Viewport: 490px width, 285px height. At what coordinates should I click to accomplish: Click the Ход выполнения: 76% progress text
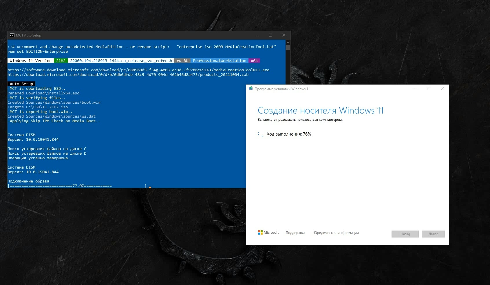[289, 134]
